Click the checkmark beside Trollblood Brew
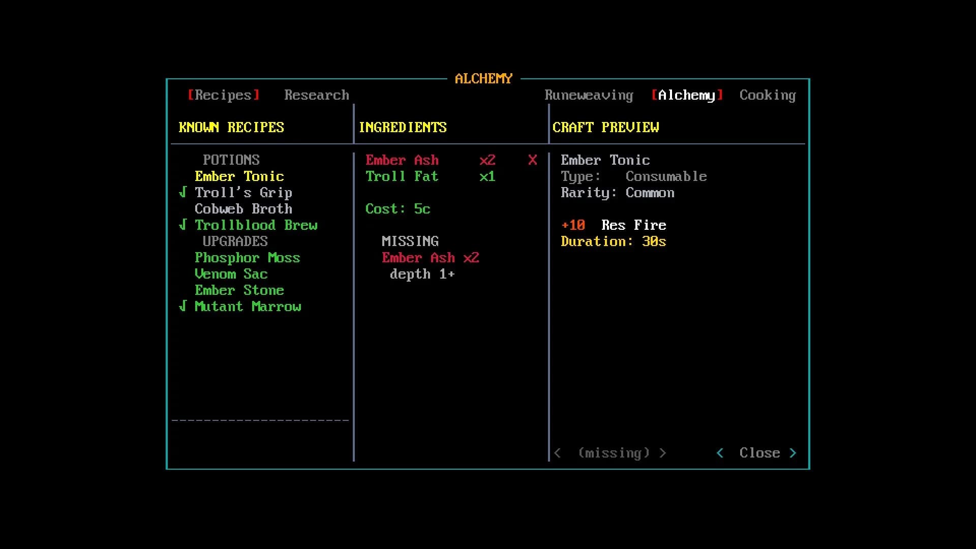976x549 pixels. 183,225
